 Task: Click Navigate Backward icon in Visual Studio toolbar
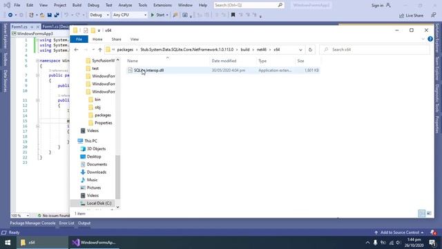coord(10,15)
